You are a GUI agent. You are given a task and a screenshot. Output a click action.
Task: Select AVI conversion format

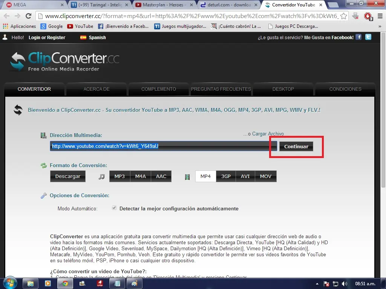coord(245,176)
